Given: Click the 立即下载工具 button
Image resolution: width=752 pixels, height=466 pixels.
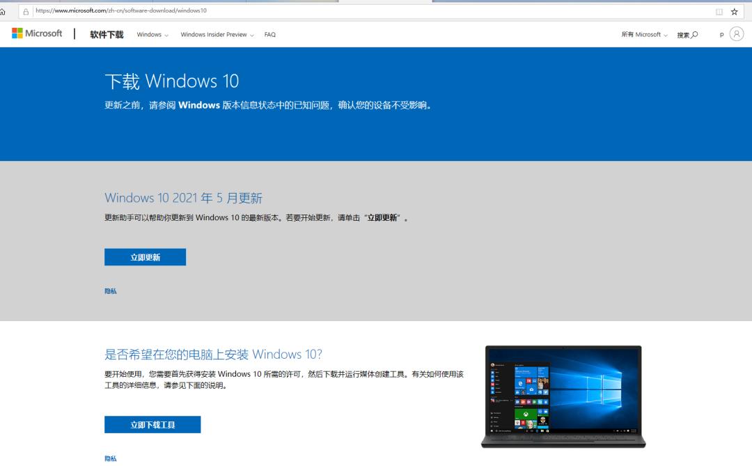Looking at the screenshot, I should click(x=152, y=424).
